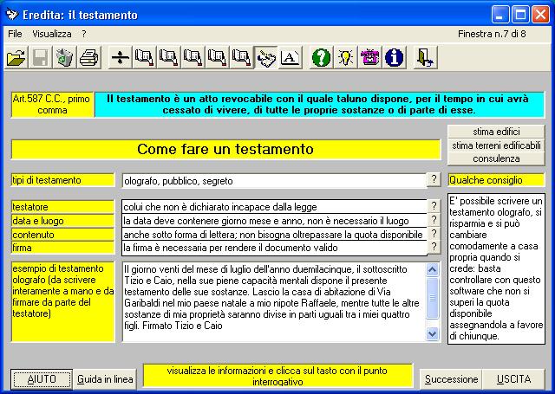Click the 'tipi di testamento' text field
The height and width of the screenshot is (394, 555).
tap(273, 181)
